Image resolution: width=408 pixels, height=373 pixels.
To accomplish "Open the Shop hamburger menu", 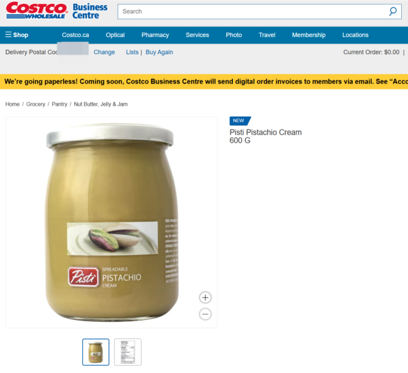I will [x=17, y=35].
